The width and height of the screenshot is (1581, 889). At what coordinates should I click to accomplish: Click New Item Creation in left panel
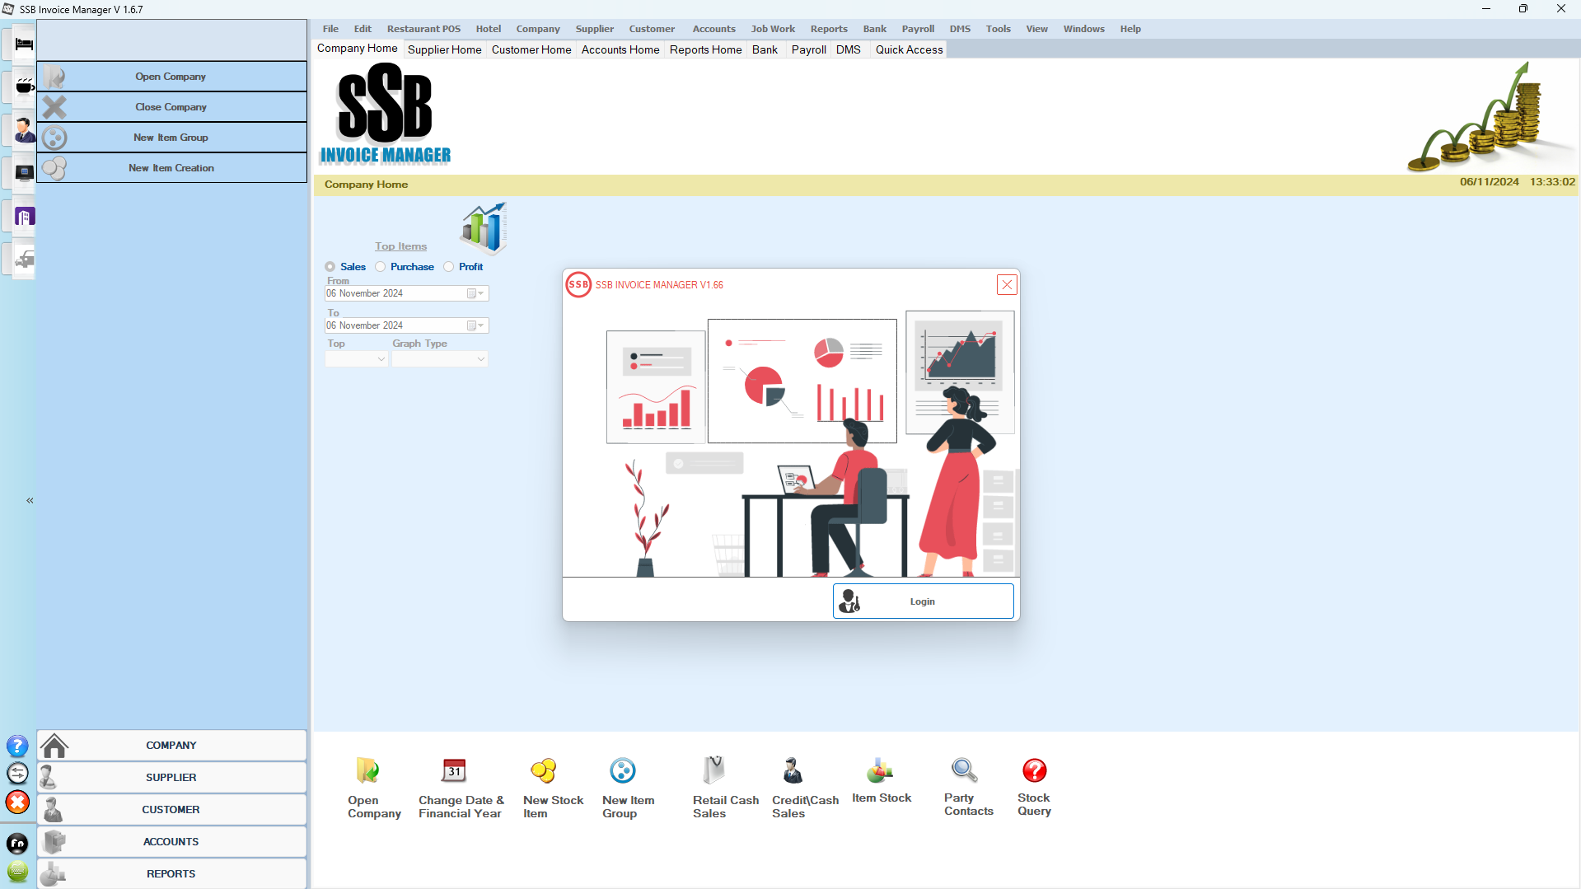(x=171, y=168)
